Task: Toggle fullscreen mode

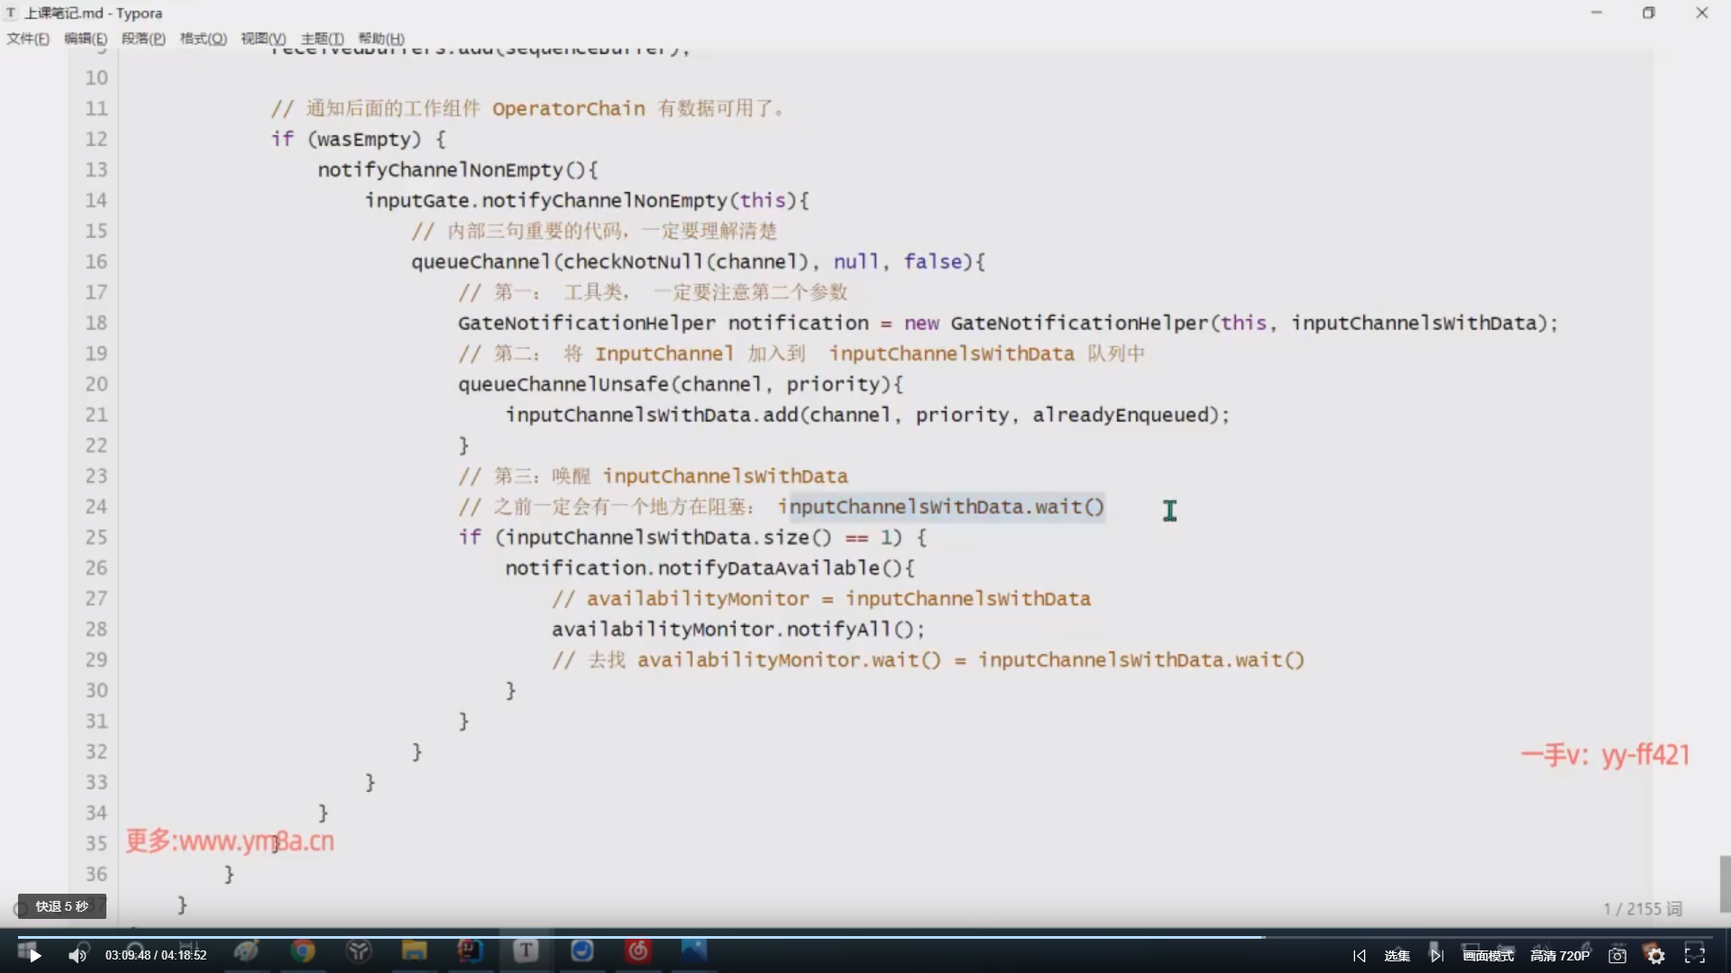Action: point(1695,955)
